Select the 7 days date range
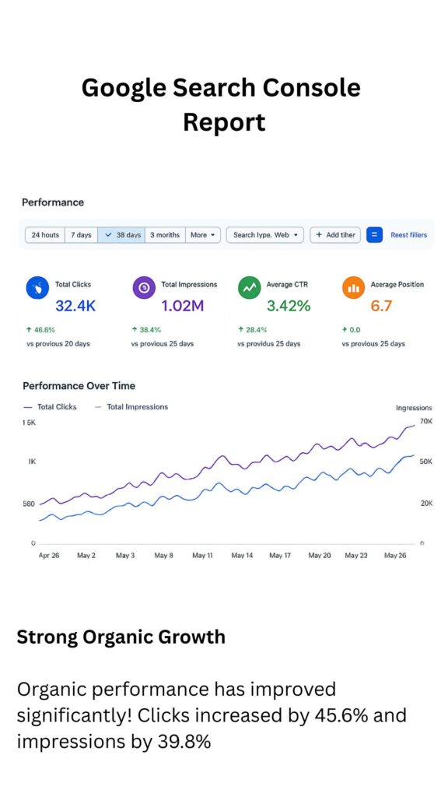The height and width of the screenshot is (797, 448). pyautogui.click(x=81, y=235)
